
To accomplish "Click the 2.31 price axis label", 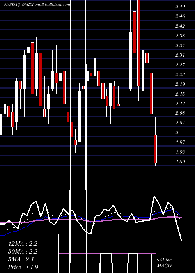I will (x=180, y=55).
